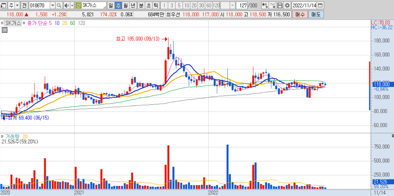Choose interval 10 button in the toolbar
394x196 pixels.
tap(187, 5)
